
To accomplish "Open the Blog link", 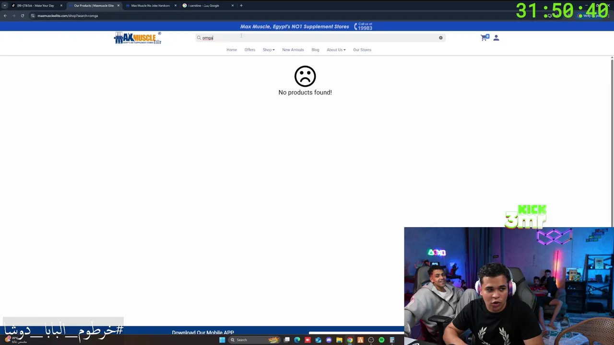I will pyautogui.click(x=315, y=50).
